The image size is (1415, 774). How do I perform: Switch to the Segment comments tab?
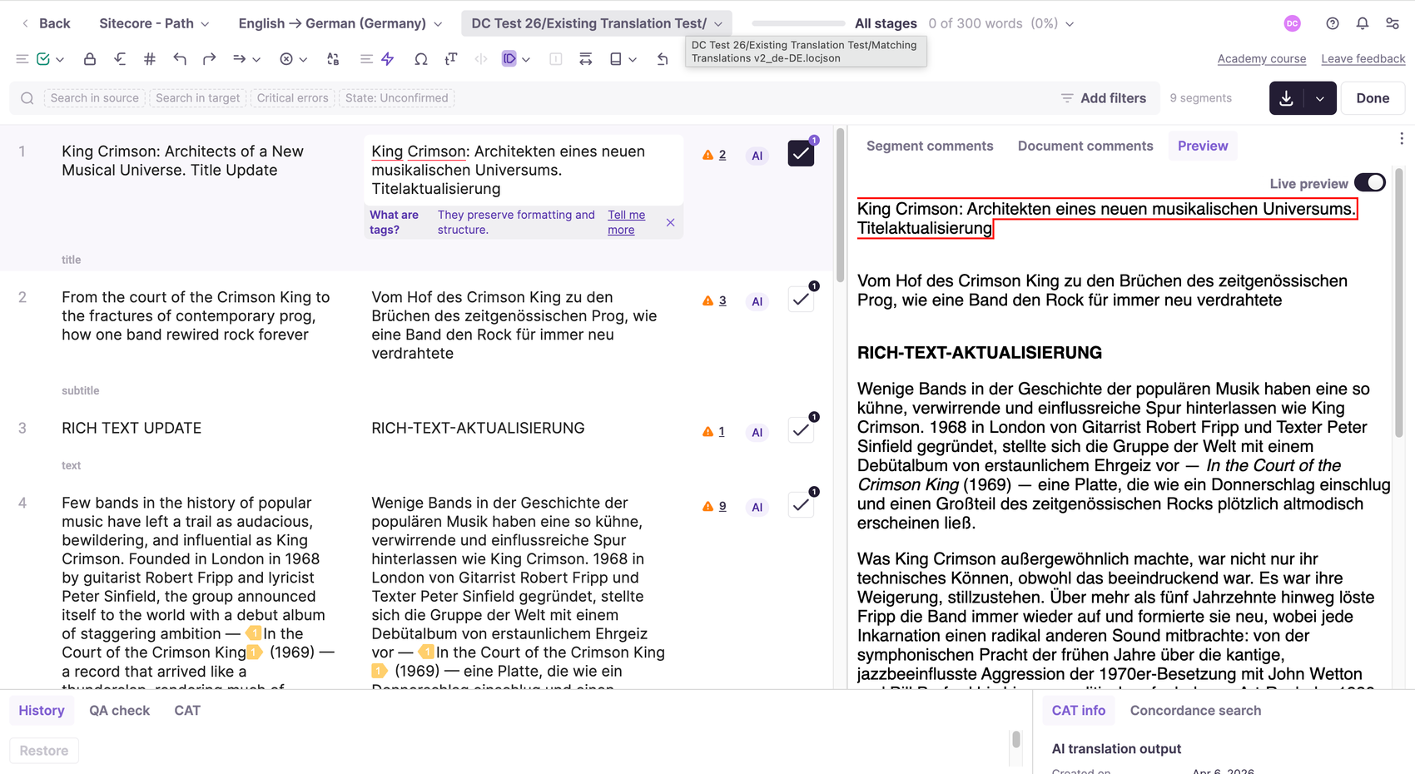click(930, 146)
